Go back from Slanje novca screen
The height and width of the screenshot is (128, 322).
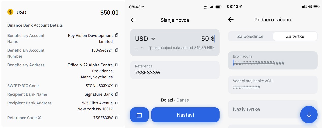click(x=133, y=20)
